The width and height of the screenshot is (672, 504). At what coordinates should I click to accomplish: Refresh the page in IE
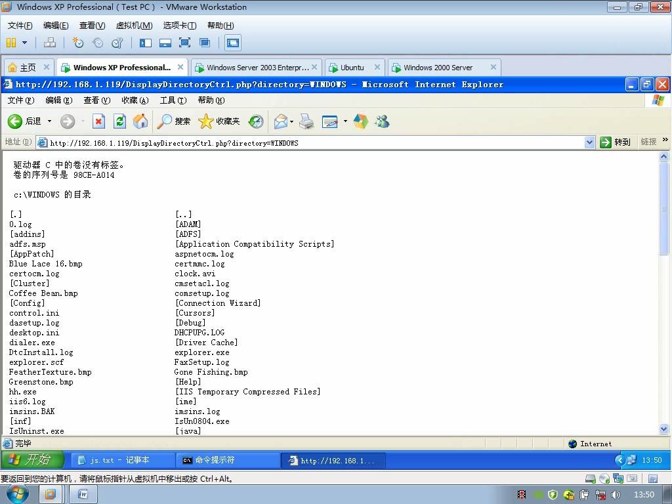[119, 121]
